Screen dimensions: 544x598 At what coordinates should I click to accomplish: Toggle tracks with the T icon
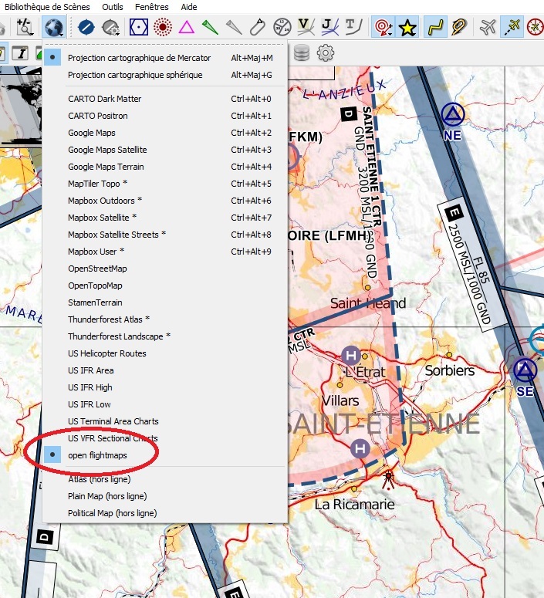coord(353,27)
